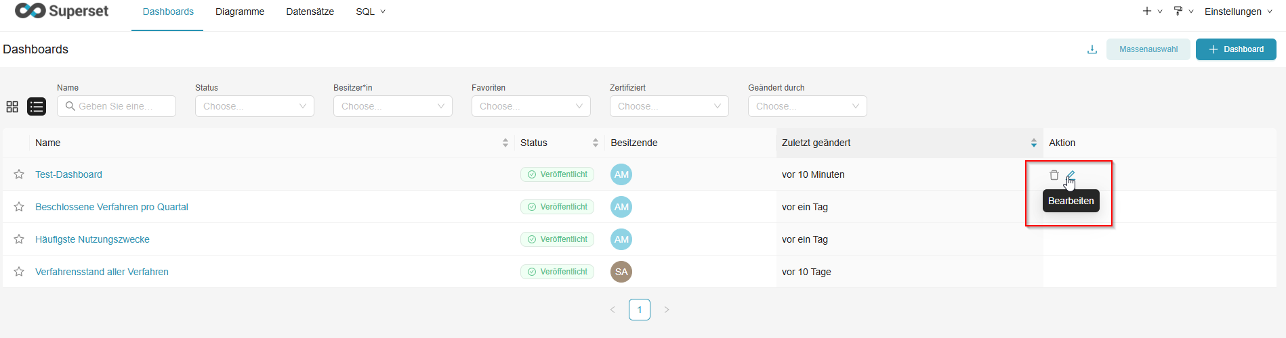Image resolution: width=1286 pixels, height=338 pixels.
Task: Toggle favorite star for Verfahrensstand aller Verfahren
Action: pyautogui.click(x=19, y=272)
